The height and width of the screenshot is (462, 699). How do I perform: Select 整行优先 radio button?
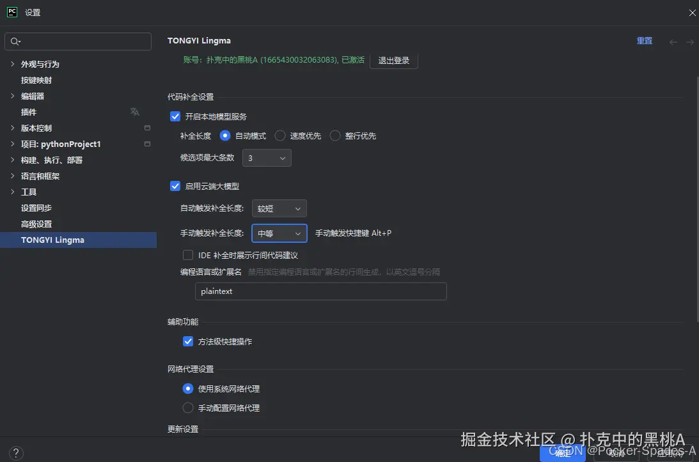tap(334, 136)
